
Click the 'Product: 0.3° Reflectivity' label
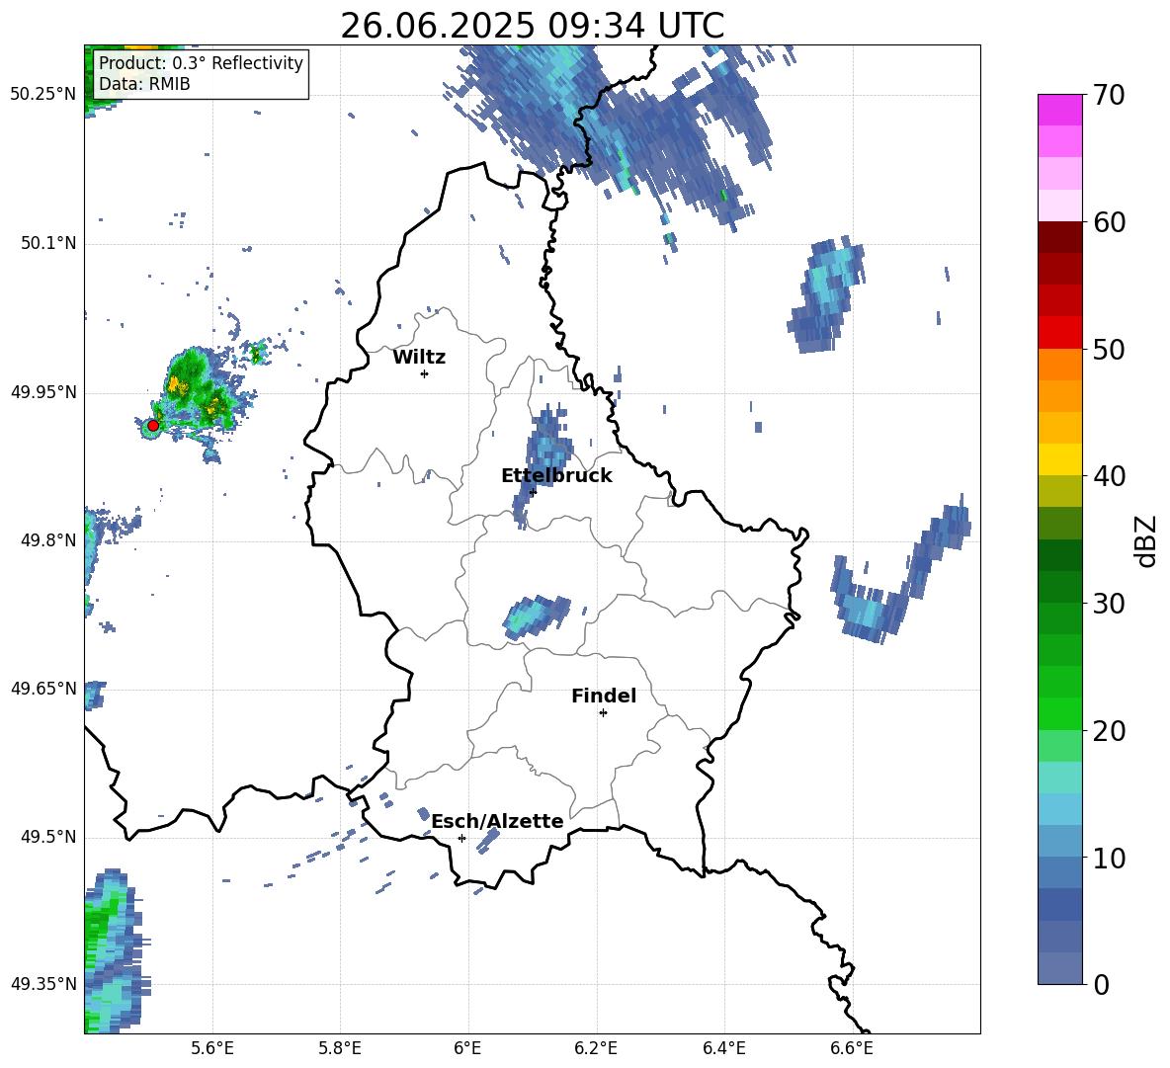tap(201, 62)
